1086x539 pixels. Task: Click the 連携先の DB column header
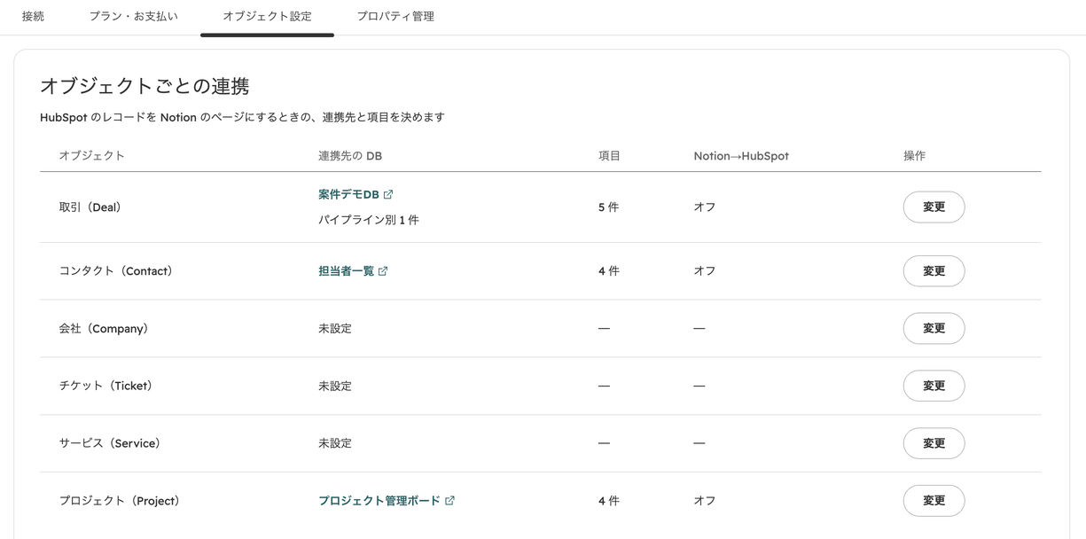pyautogui.click(x=350, y=156)
